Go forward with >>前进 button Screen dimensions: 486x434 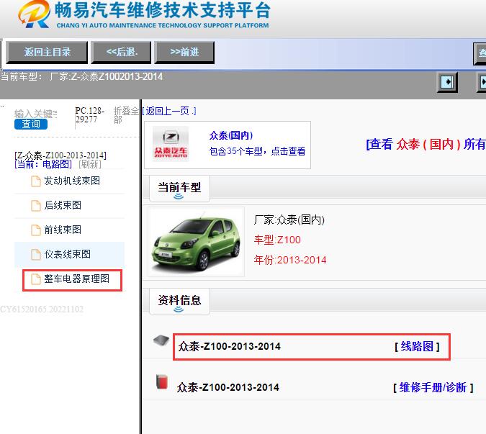(x=184, y=53)
